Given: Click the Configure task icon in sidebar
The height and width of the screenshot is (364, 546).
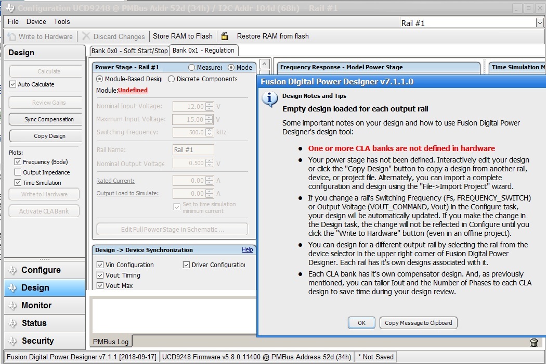Looking at the screenshot, I should [12, 270].
